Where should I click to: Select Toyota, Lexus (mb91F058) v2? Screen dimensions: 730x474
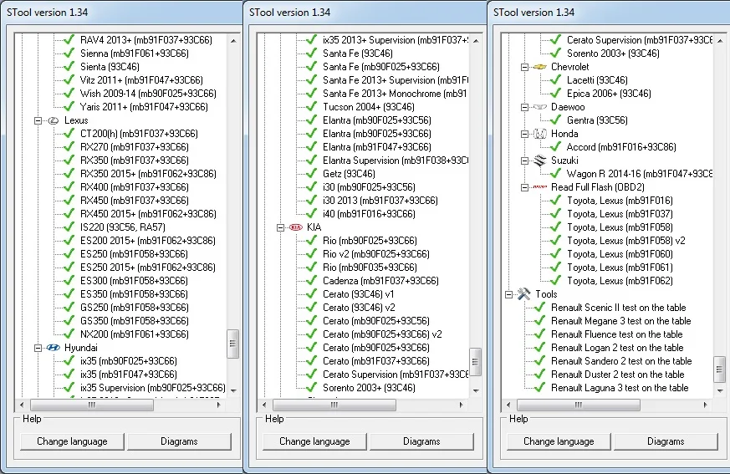(x=625, y=241)
